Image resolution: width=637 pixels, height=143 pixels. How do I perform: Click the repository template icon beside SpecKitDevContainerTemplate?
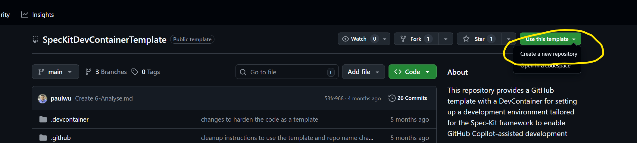click(x=36, y=39)
